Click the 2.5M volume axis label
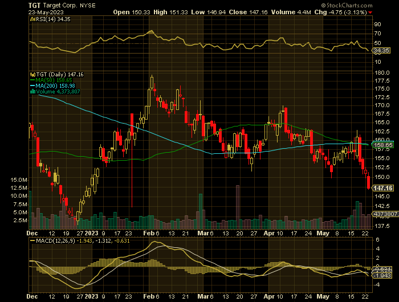The image size is (399, 302). pyautogui.click(x=20, y=221)
